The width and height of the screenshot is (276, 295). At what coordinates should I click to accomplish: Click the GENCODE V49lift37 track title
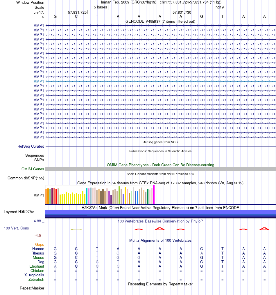click(x=160, y=22)
